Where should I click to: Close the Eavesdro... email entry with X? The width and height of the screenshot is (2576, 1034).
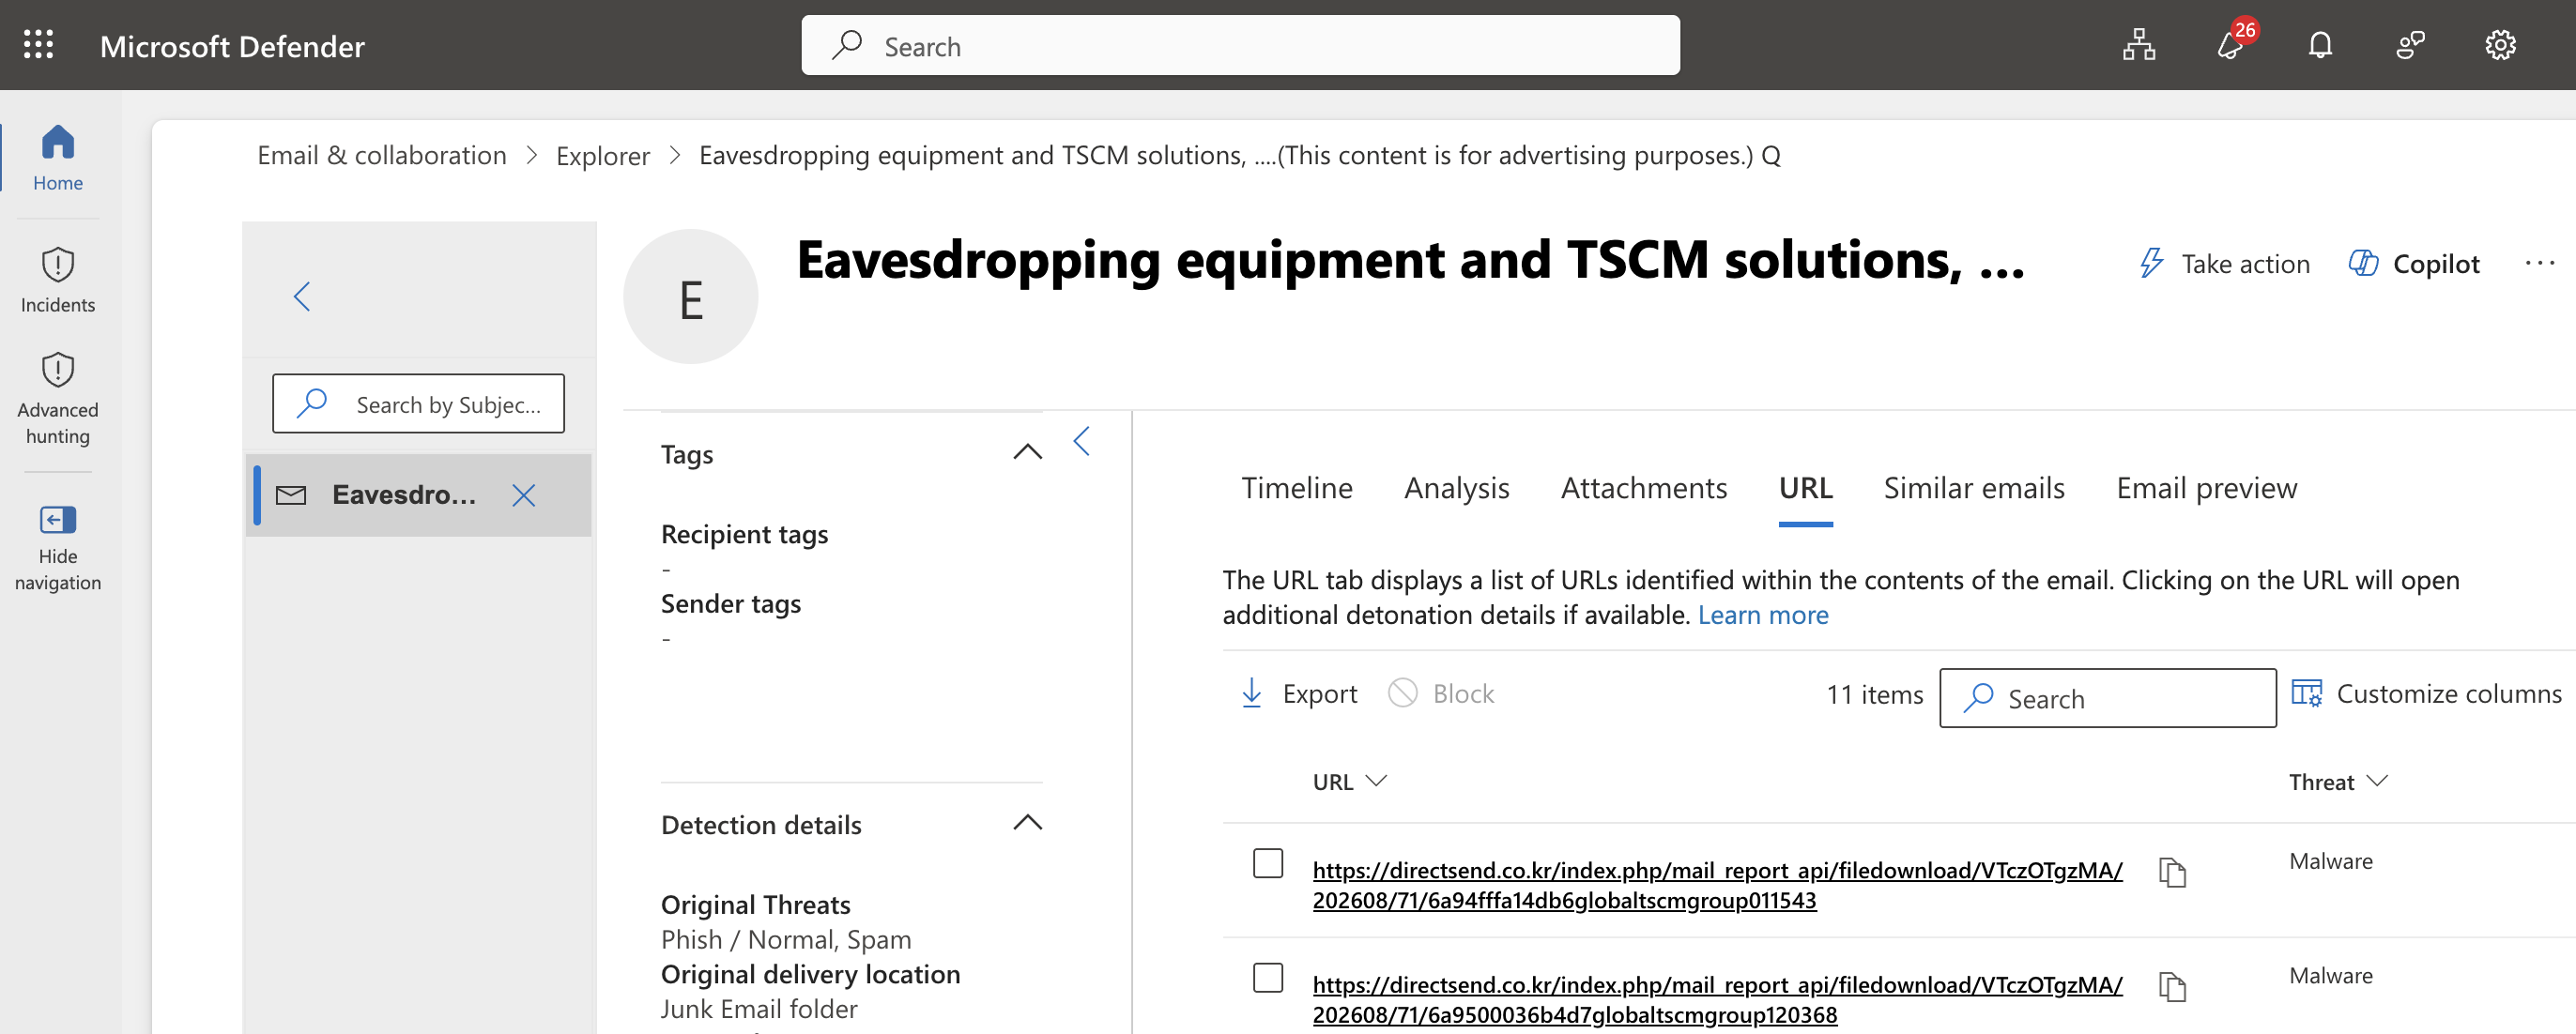[x=523, y=495]
